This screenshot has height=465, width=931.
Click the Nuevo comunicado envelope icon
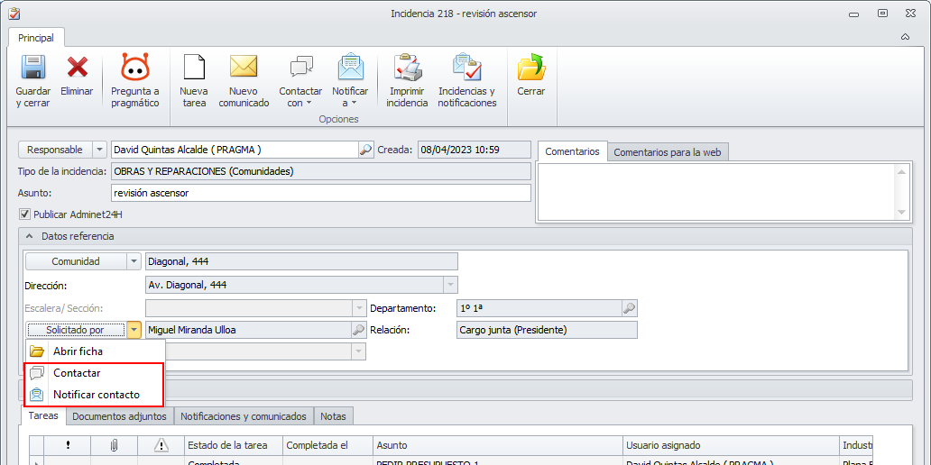244,68
